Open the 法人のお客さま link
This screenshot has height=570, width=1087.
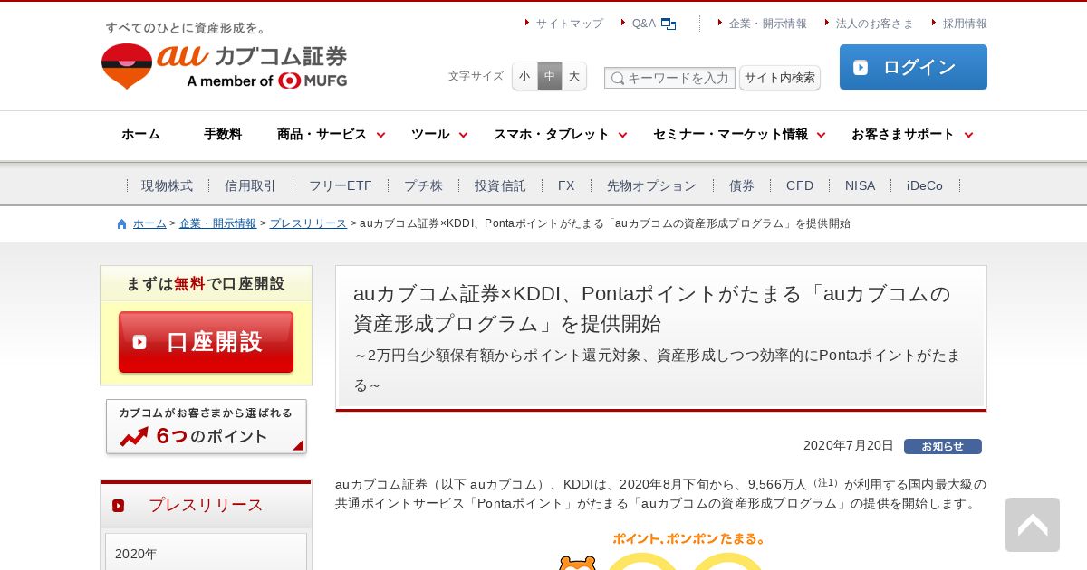[875, 24]
